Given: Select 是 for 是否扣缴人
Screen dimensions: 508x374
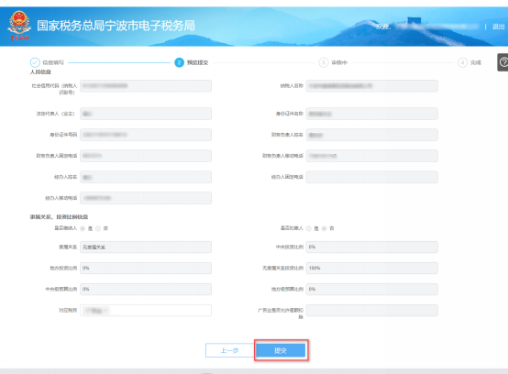Looking at the screenshot, I should [308, 228].
